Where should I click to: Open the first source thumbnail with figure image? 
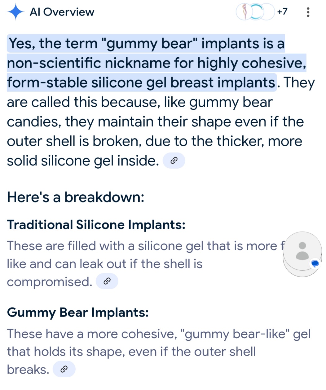pyautogui.click(x=244, y=12)
